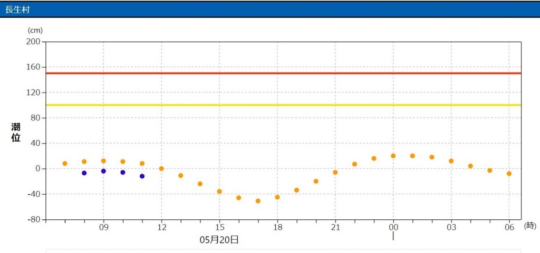Click the orange point at 21時
Image resolution: width=540 pixels, height=253 pixels.
335,173
